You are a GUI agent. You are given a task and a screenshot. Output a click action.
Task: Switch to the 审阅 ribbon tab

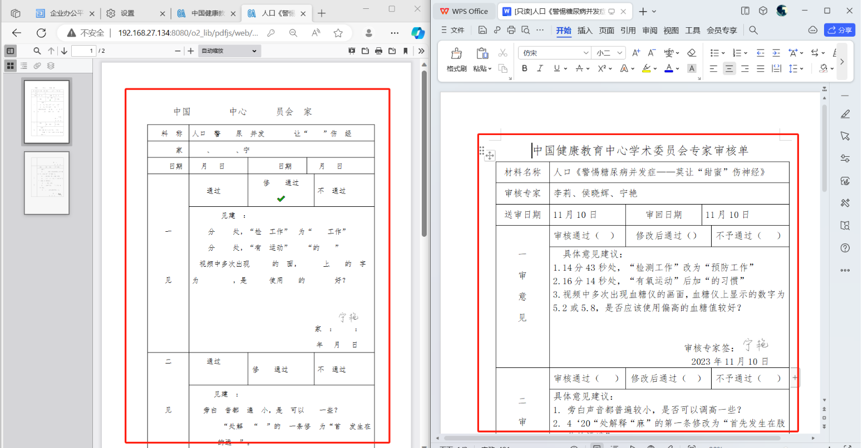click(650, 31)
